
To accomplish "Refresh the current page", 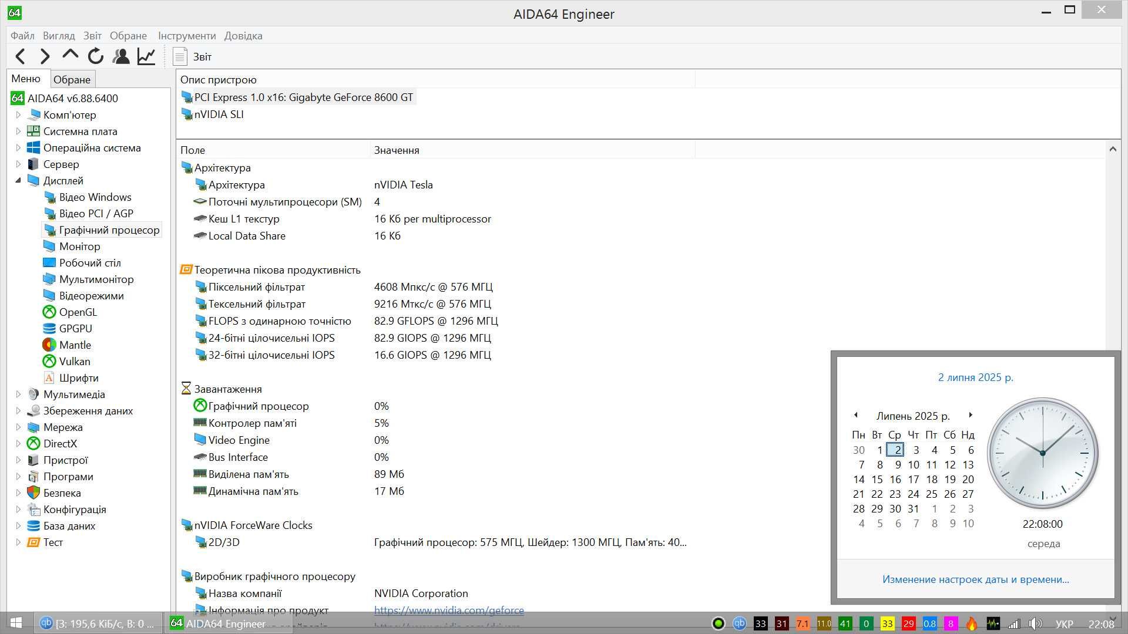I will 96,56.
